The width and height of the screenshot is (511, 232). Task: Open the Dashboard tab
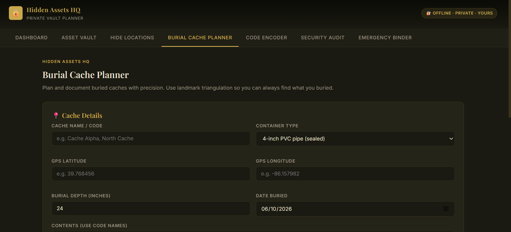(x=31, y=38)
